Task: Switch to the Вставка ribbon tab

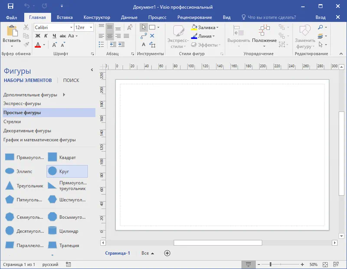Action: coord(65,17)
